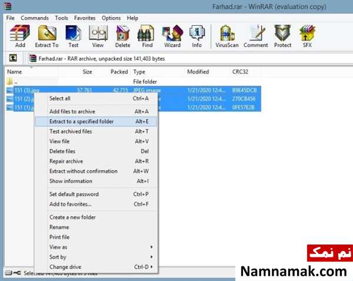Image resolution: width=353 pixels, height=281 pixels.
Task: Click the parent folder '..' row
Action: click(133, 81)
